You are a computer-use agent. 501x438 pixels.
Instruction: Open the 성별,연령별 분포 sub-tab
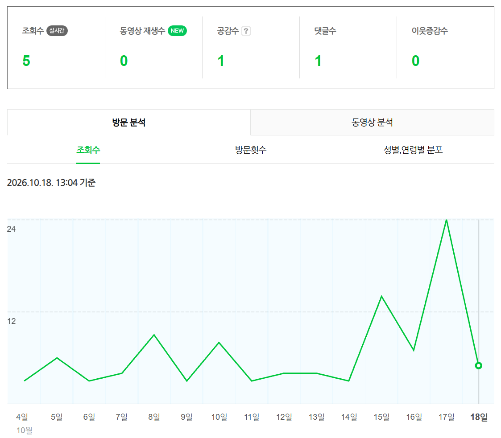(x=413, y=150)
